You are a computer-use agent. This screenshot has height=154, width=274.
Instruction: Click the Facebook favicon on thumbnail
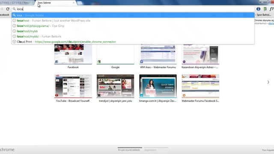pyautogui.click(x=57, y=62)
